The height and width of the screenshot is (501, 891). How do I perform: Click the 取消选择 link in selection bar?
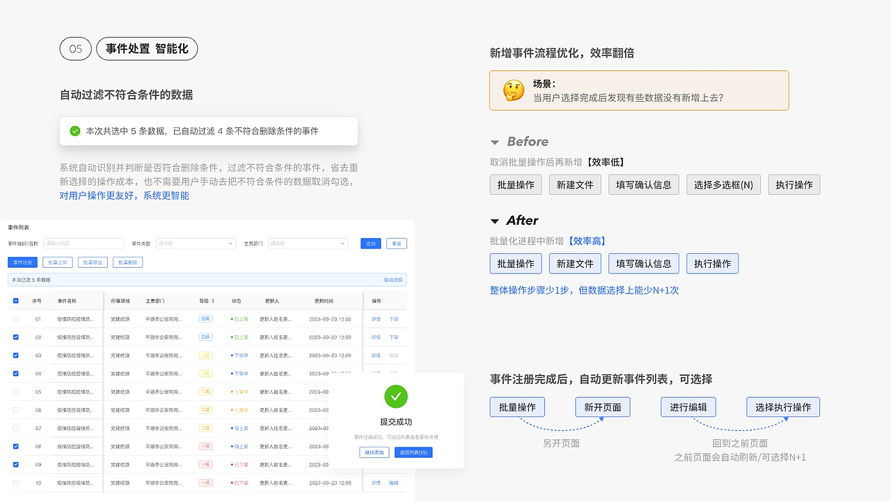point(393,280)
